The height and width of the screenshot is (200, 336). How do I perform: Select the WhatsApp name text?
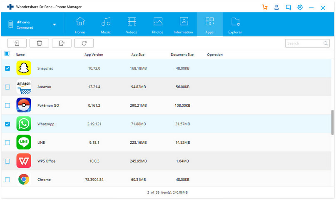coord(46,124)
